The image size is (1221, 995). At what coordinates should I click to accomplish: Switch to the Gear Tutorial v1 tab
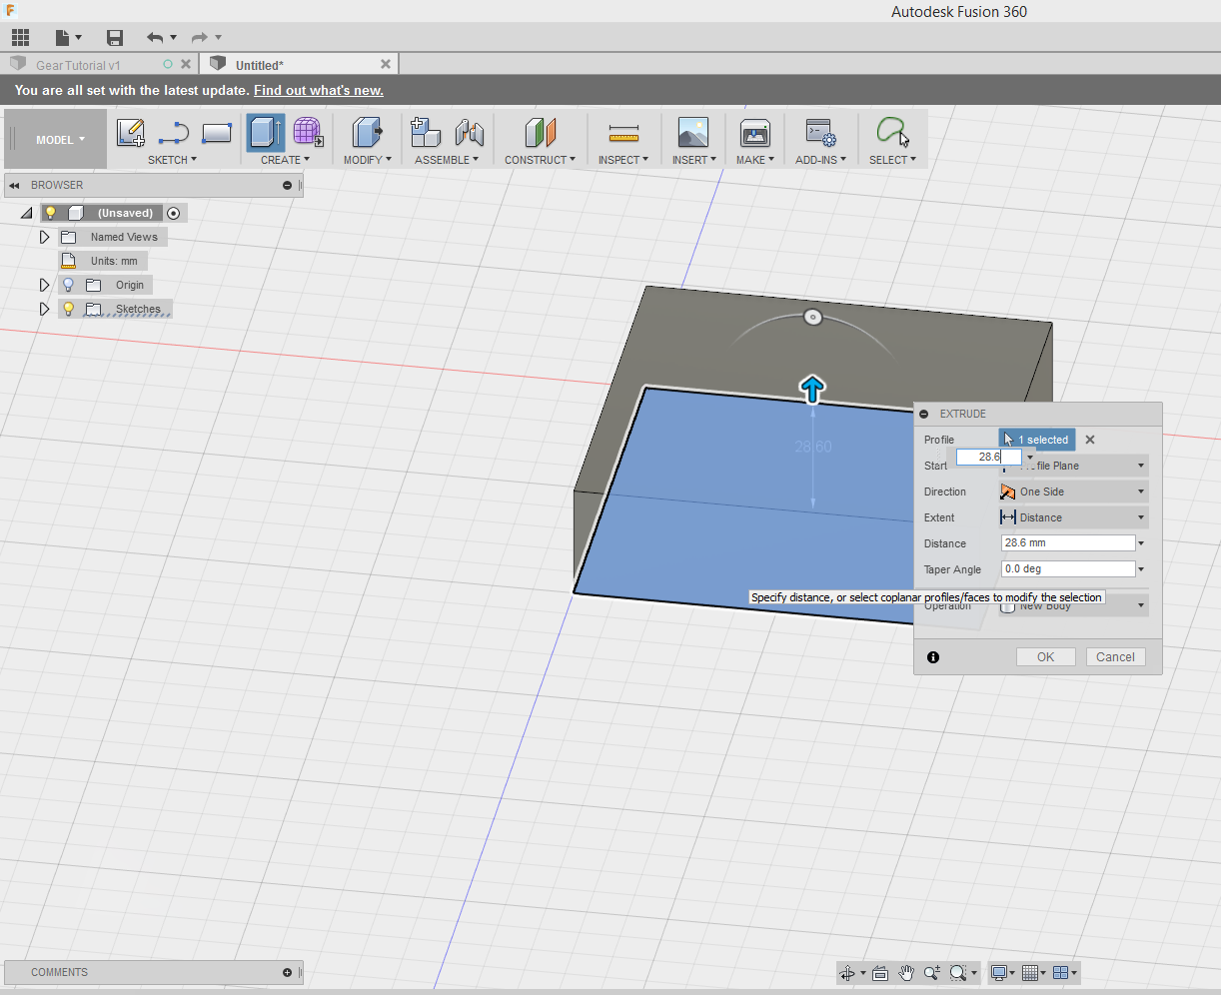click(78, 65)
